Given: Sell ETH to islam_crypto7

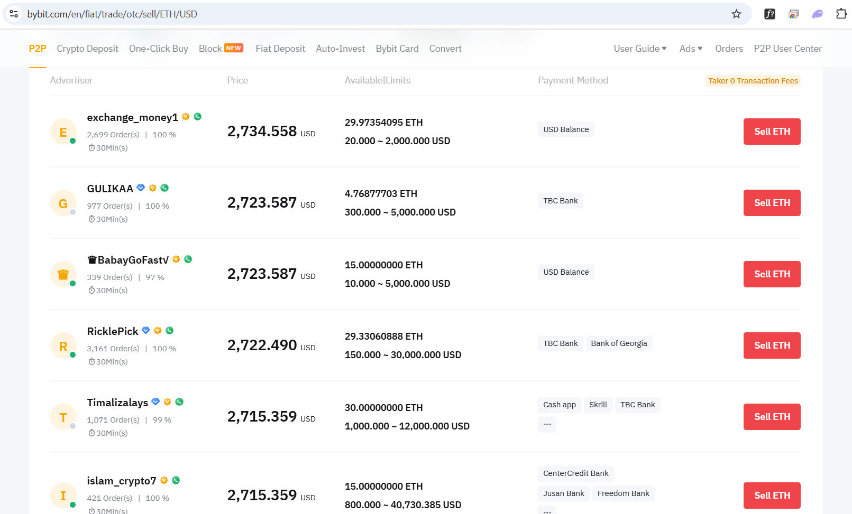Looking at the screenshot, I should pos(772,496).
